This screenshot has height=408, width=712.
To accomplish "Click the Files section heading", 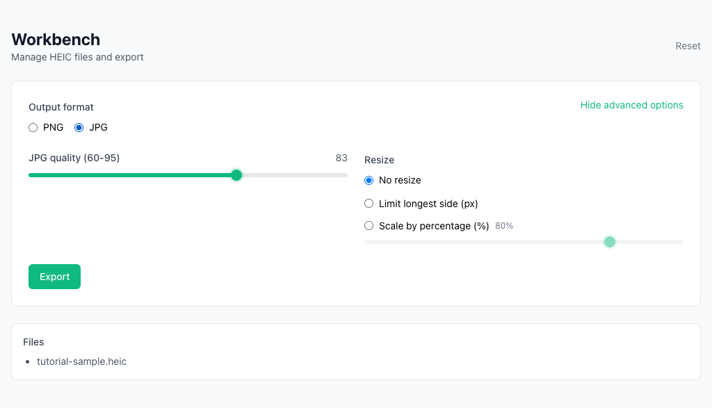I will 33,342.
